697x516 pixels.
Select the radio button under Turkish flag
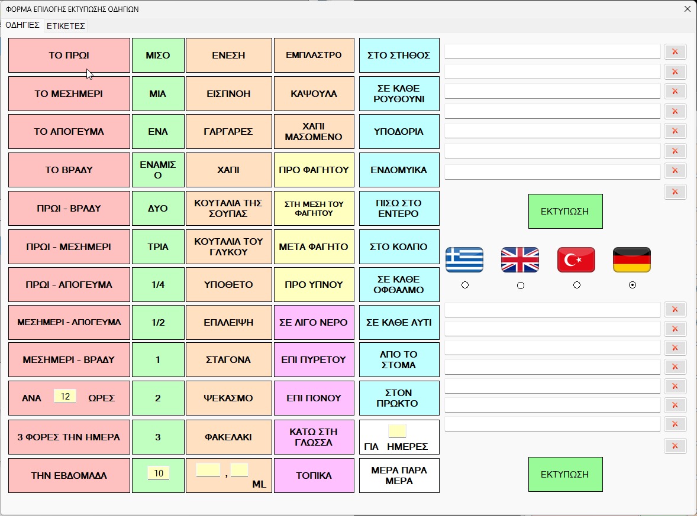pyautogui.click(x=576, y=285)
